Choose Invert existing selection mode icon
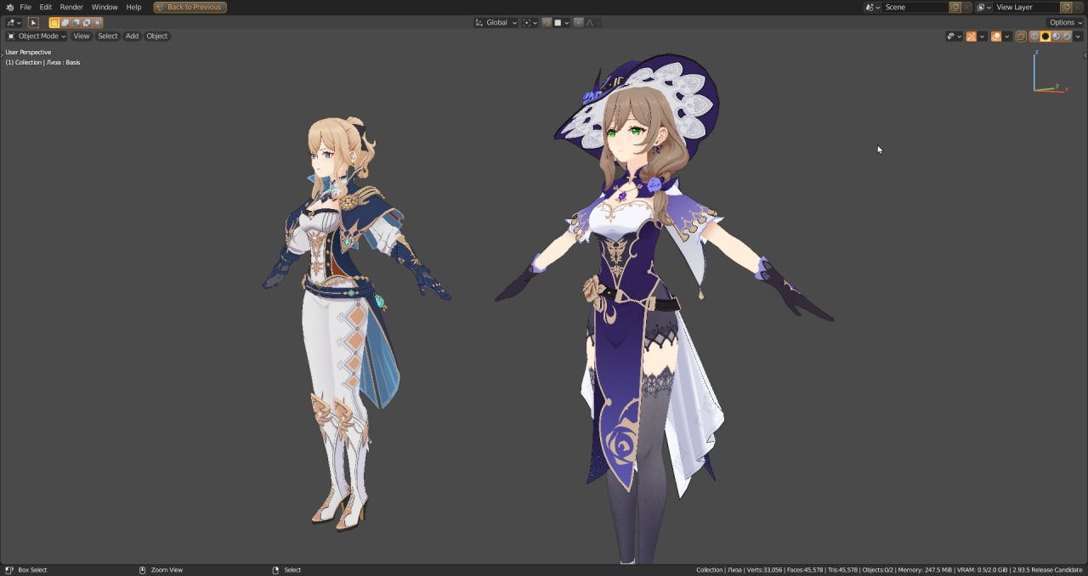1088x576 pixels. point(87,23)
